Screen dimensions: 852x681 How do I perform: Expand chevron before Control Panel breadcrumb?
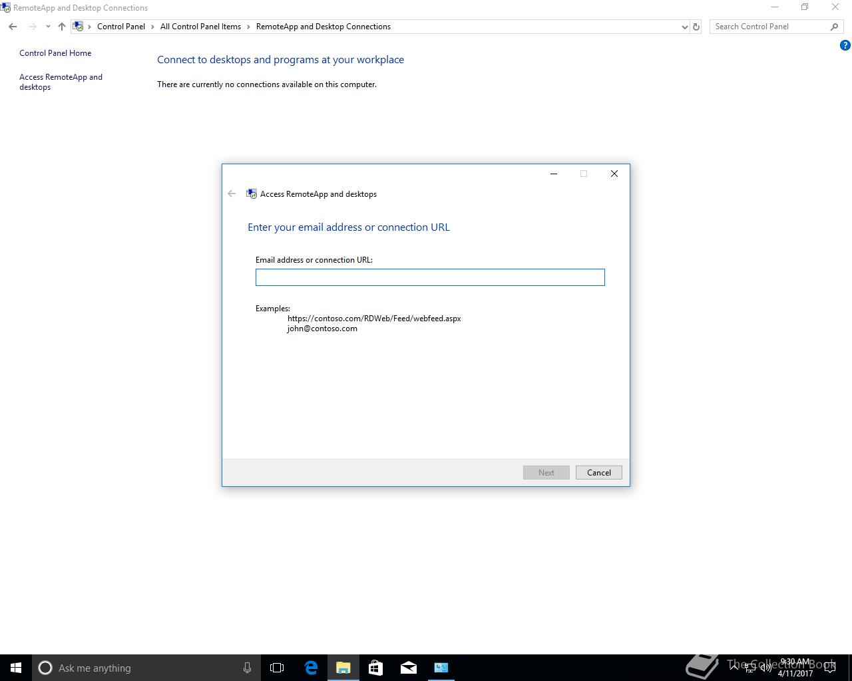coord(90,27)
